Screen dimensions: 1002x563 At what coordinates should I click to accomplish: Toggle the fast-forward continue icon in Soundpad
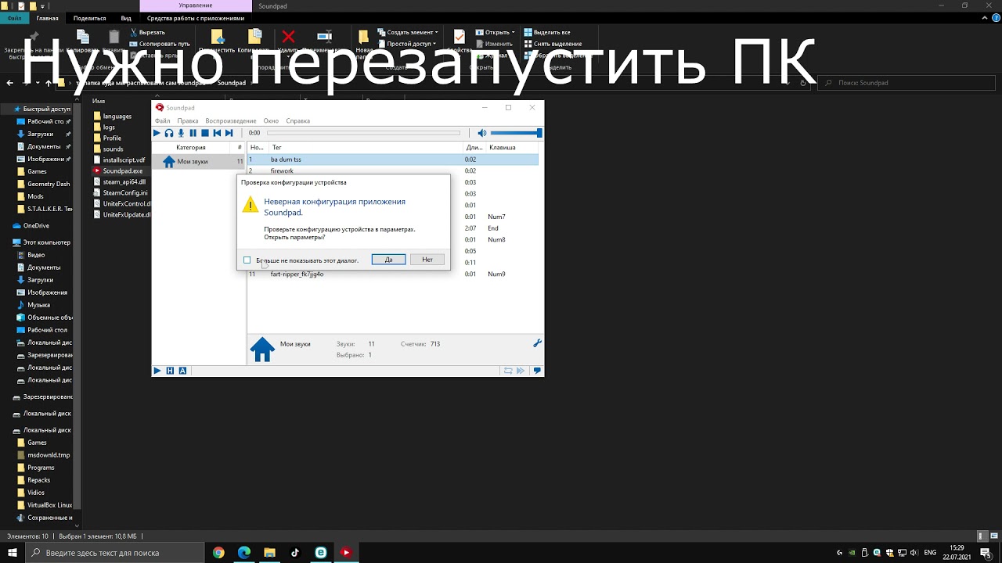[x=521, y=371]
